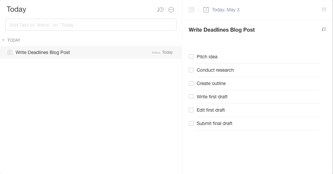Click the sort by time icon
Screen dimensions: 333x174
[161, 10]
